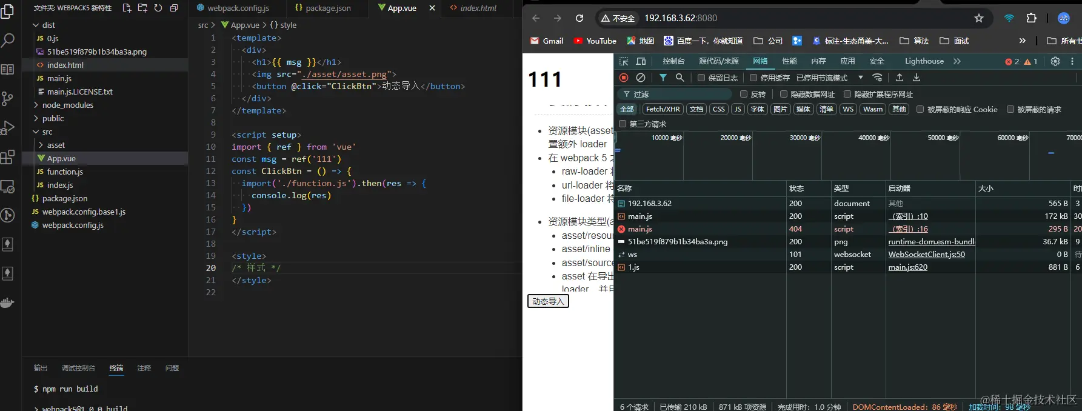
Task: Check the 反转 filter option
Action: pyautogui.click(x=744, y=94)
